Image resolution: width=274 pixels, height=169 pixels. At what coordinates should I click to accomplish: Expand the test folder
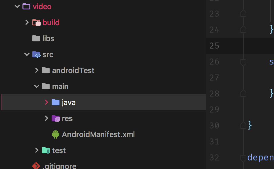click(x=37, y=150)
